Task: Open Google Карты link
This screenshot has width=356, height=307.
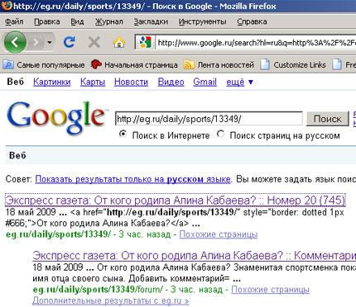Action: pyautogui.click(x=93, y=82)
